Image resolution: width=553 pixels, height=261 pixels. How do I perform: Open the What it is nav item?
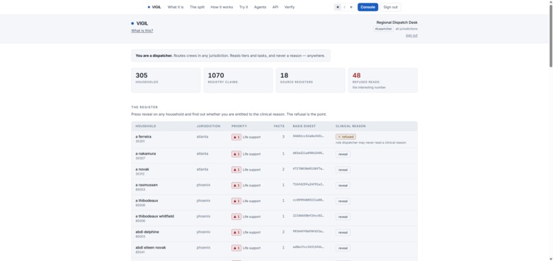tap(176, 7)
